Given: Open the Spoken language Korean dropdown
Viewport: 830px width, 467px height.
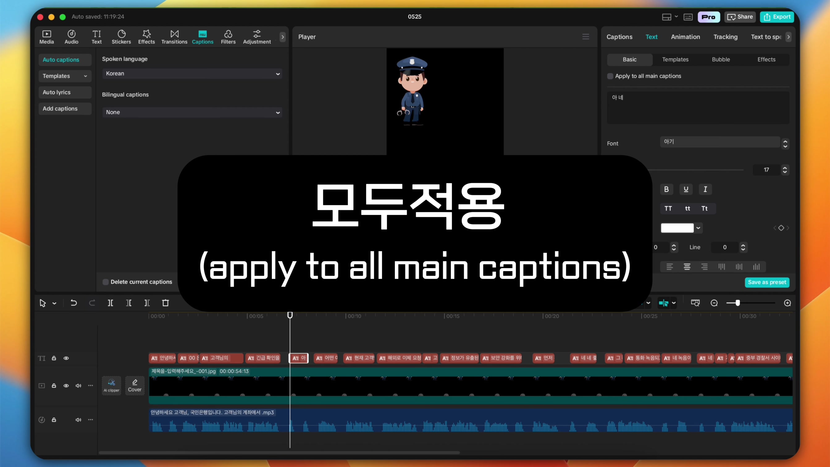Looking at the screenshot, I should [x=192, y=74].
